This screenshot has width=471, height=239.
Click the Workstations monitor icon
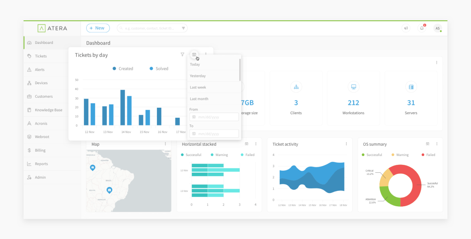point(353,87)
